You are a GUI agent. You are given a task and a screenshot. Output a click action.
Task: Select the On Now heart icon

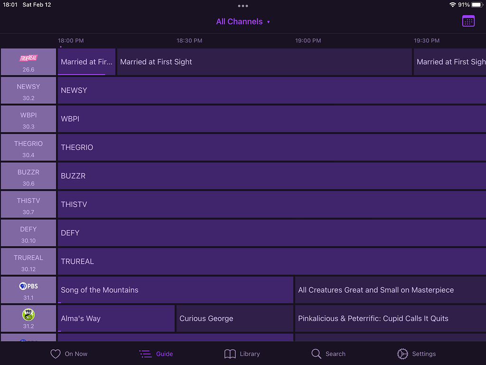[x=56, y=354]
